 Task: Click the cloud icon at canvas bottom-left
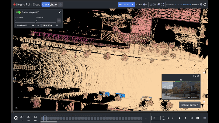pyautogui.click(x=16, y=108)
